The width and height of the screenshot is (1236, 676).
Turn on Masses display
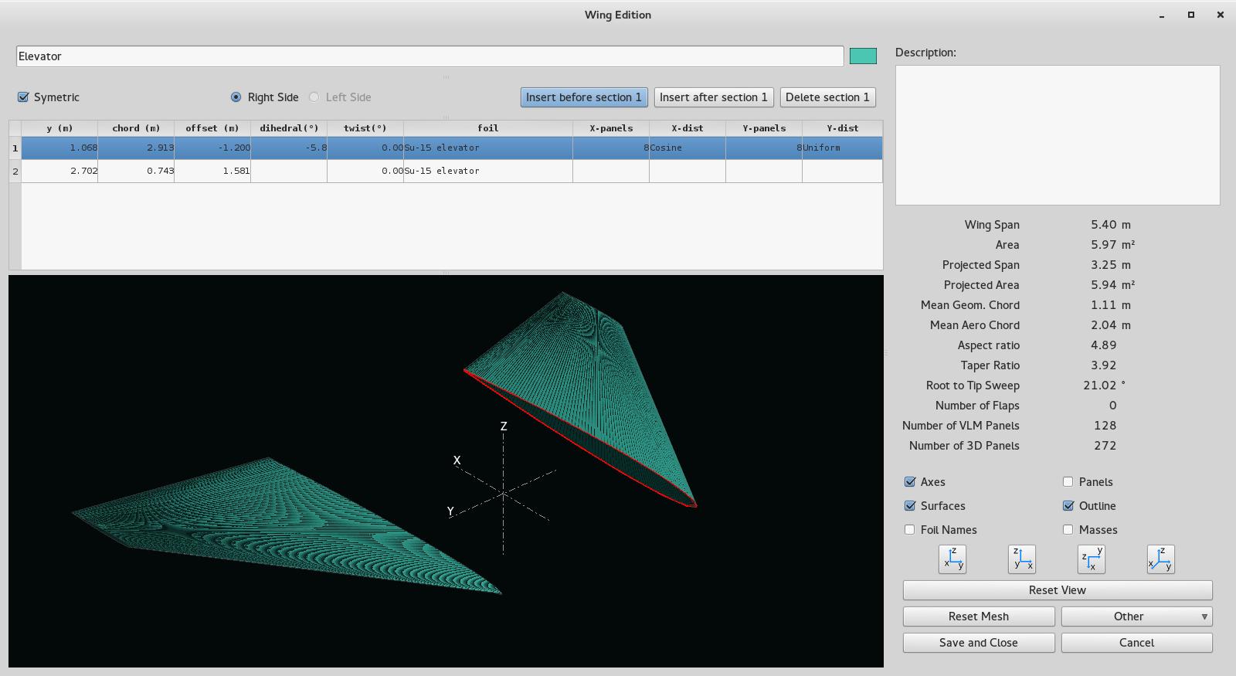click(1068, 530)
